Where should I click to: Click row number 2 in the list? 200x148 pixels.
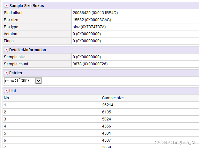[x=5, y=112]
